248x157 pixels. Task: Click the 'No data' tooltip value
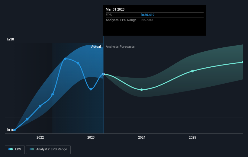147,20
